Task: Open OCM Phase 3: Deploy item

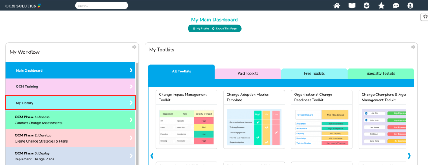Action: [70, 156]
